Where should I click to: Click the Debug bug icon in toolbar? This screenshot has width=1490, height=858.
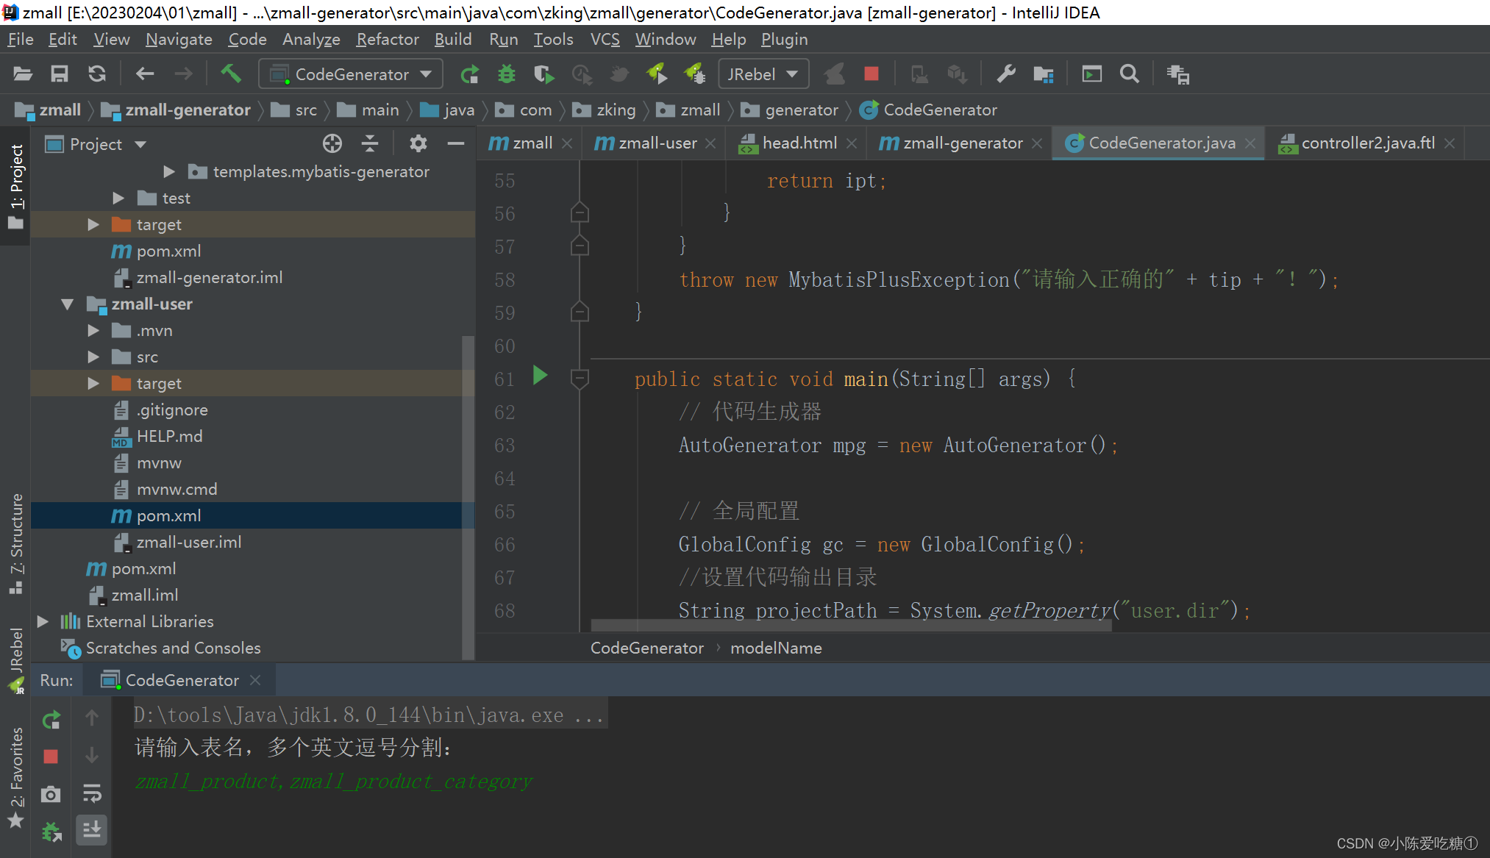pos(507,74)
